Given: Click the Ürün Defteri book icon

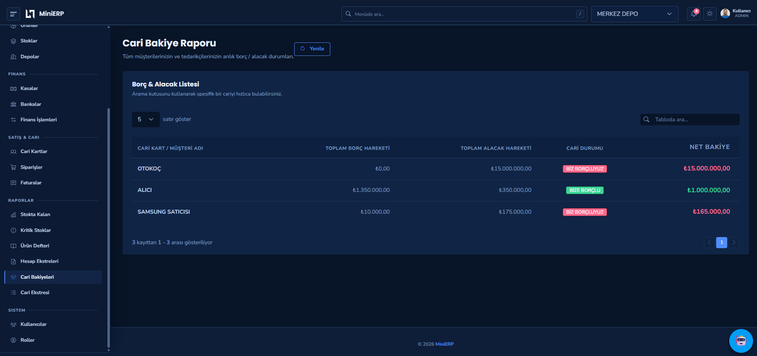Looking at the screenshot, I should coord(13,246).
